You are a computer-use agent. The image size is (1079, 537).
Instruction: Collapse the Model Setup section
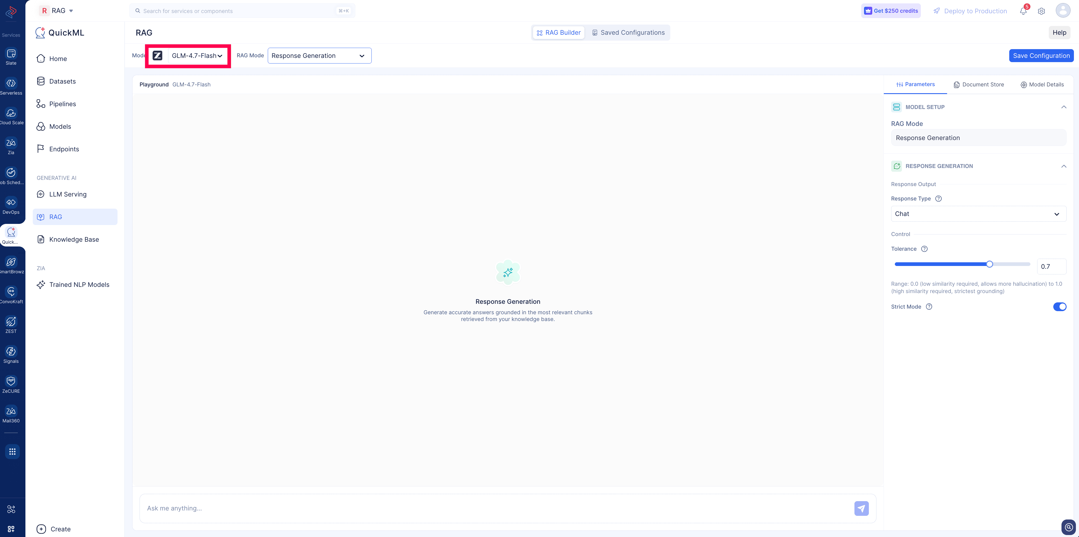click(1063, 107)
